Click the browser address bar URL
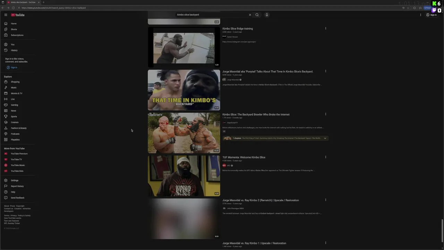Screen dimensions: 444x250 pyautogui.click(x=53, y=8)
